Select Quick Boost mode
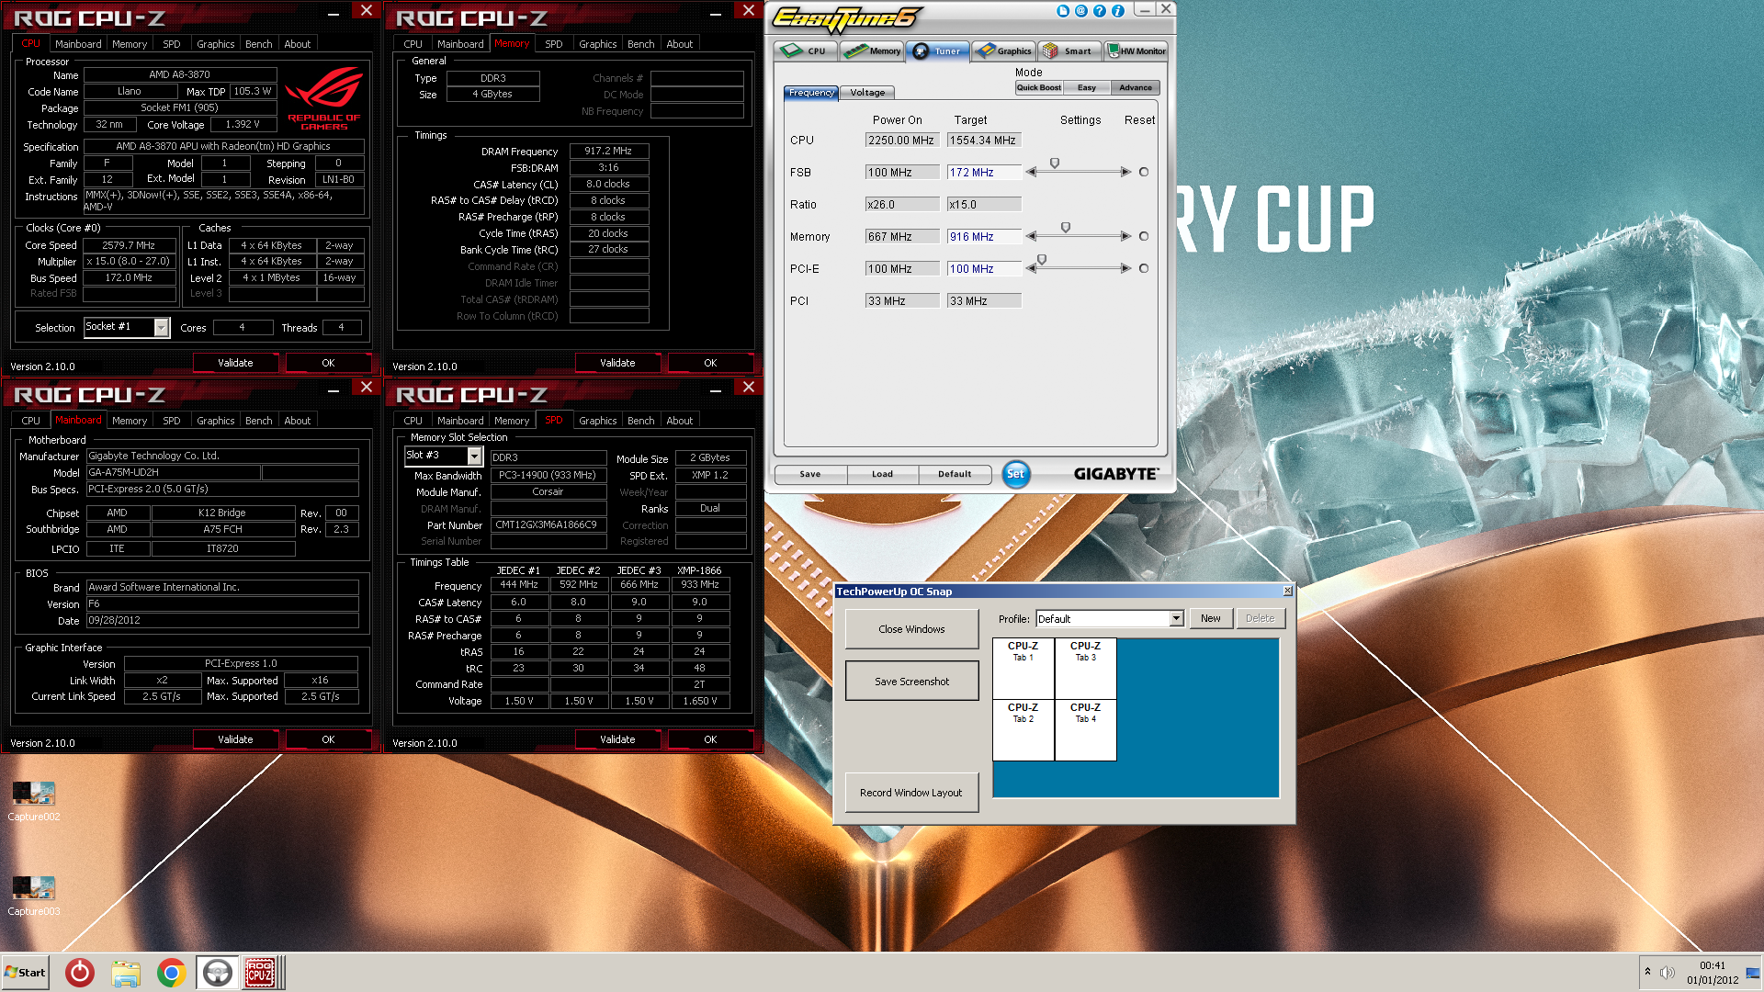Viewport: 1764px width, 992px height. click(x=1039, y=88)
